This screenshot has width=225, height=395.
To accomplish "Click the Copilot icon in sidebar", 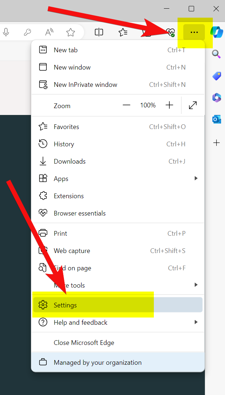I will coord(217,32).
